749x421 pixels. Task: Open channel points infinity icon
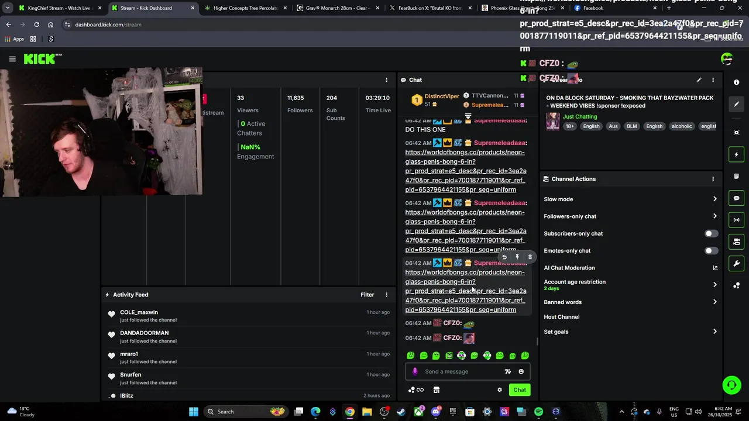[x=416, y=390]
